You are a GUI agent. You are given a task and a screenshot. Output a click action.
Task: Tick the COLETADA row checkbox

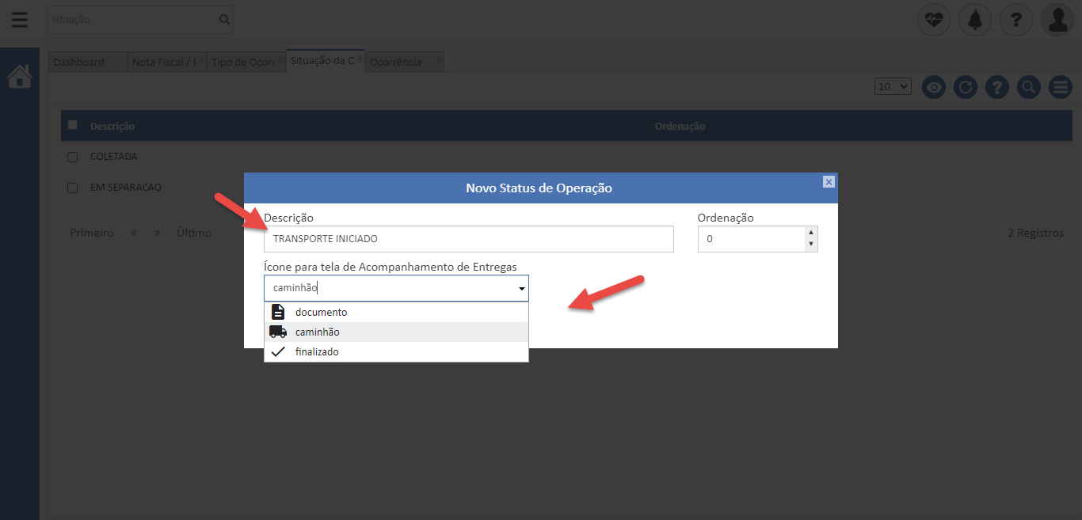click(x=73, y=157)
